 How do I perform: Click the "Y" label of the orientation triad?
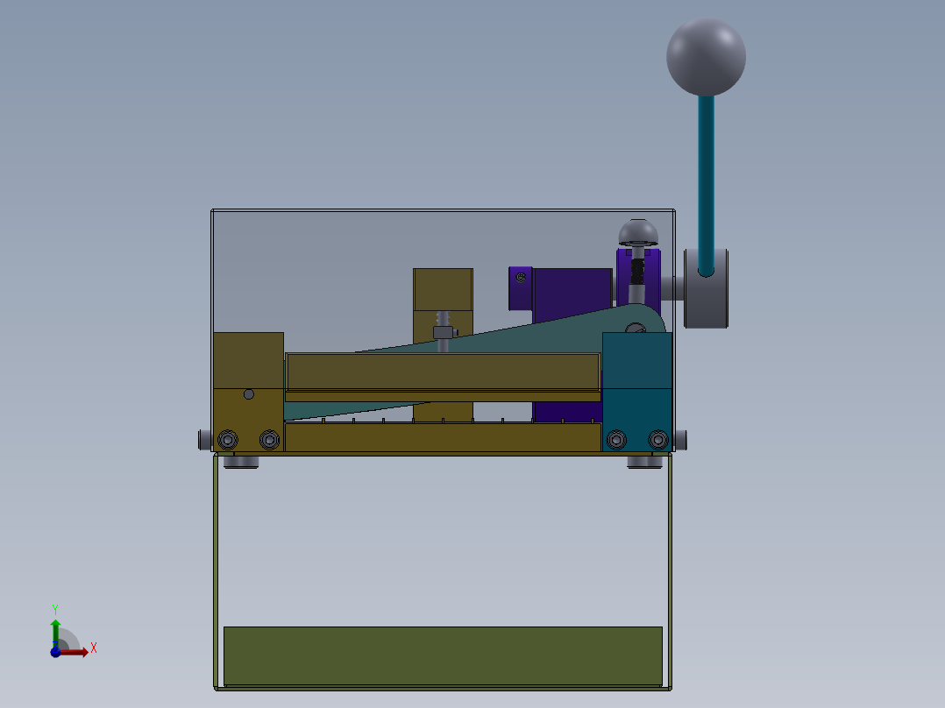(x=55, y=610)
